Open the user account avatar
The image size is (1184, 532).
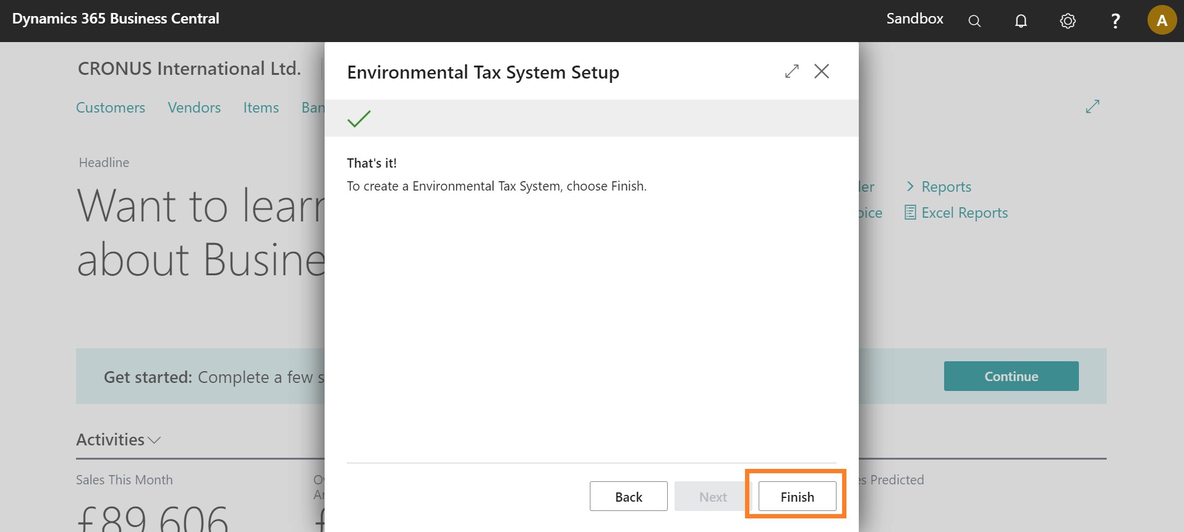[1162, 20]
